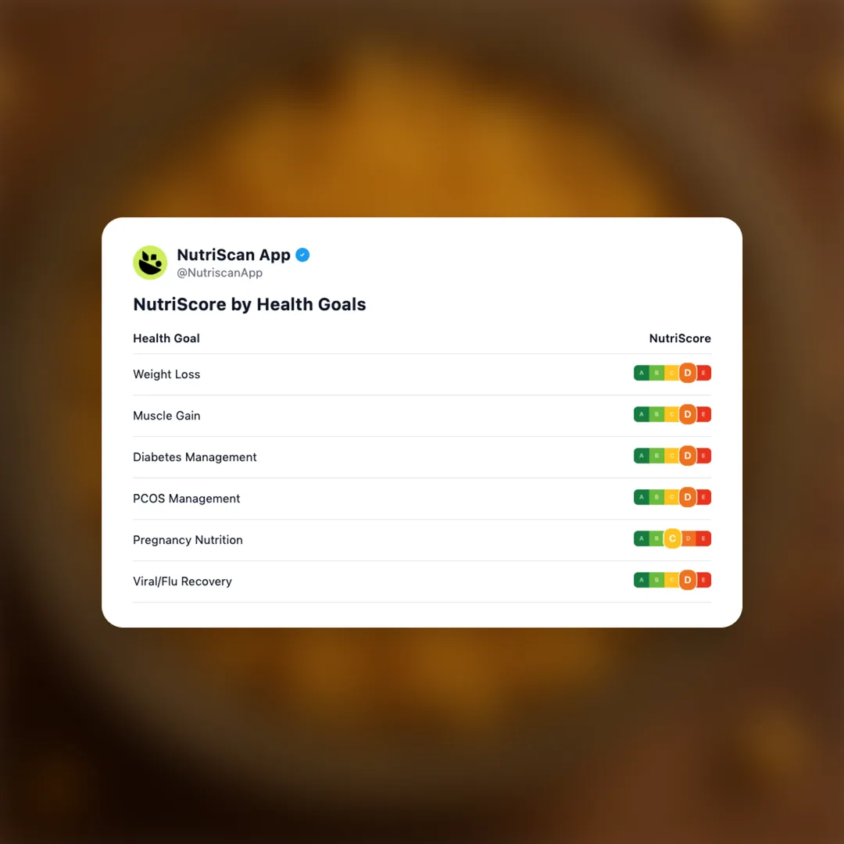Select the PCOS Management row label

(187, 499)
